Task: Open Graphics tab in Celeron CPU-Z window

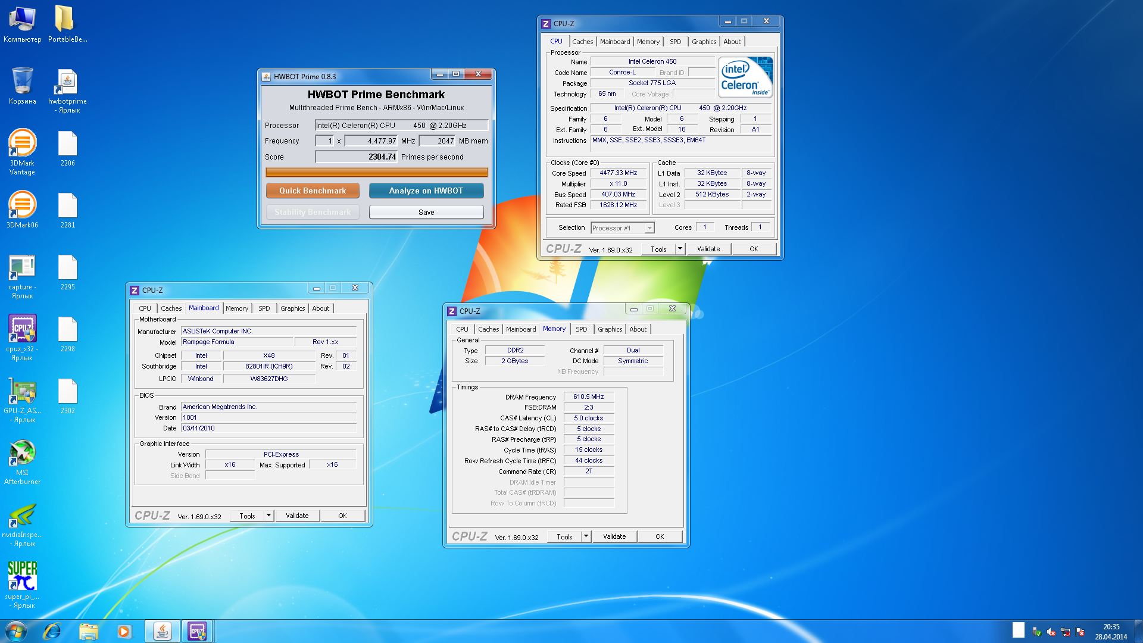Action: (704, 42)
